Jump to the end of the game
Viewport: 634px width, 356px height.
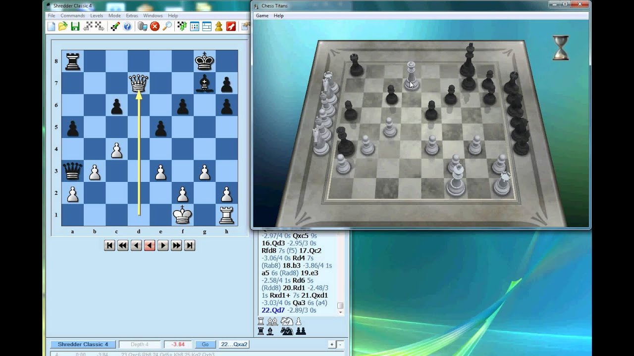pos(190,246)
